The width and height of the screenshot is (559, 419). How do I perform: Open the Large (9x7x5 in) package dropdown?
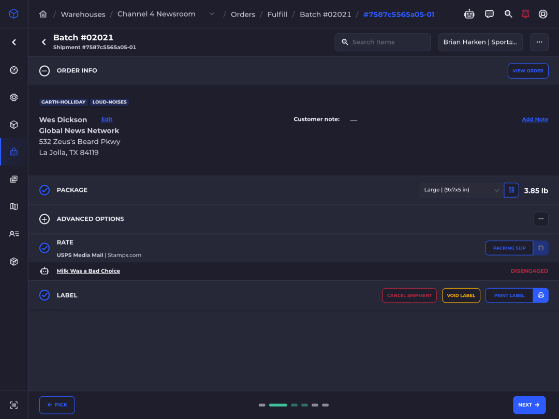[461, 190]
